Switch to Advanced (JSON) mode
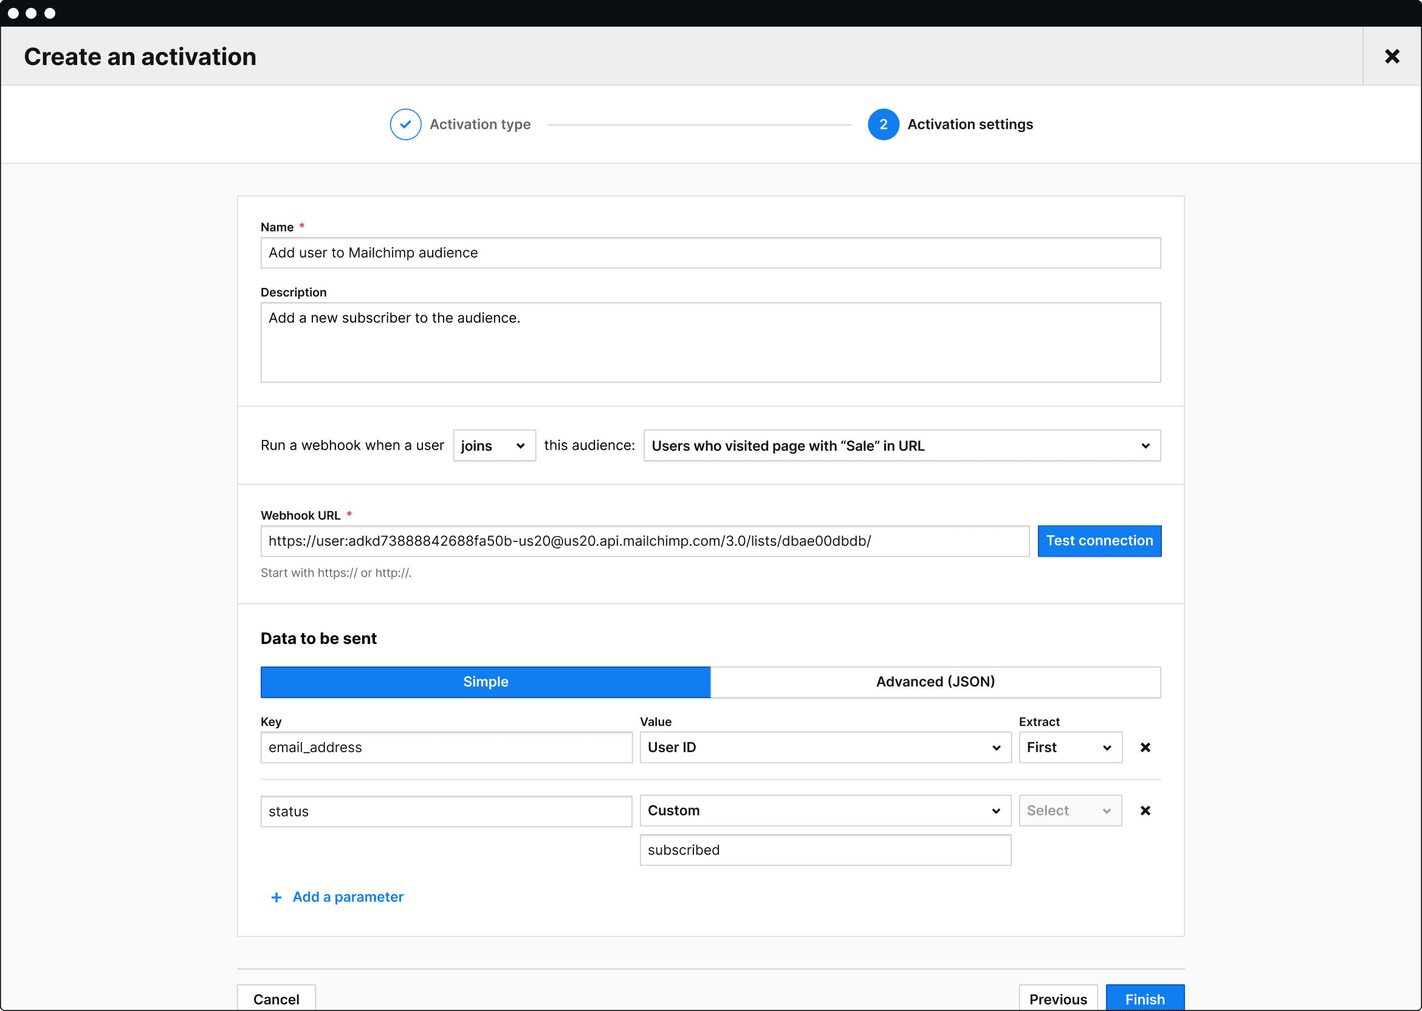 tap(935, 682)
